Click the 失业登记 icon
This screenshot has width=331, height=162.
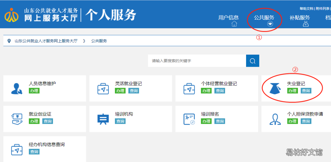tap(275, 89)
